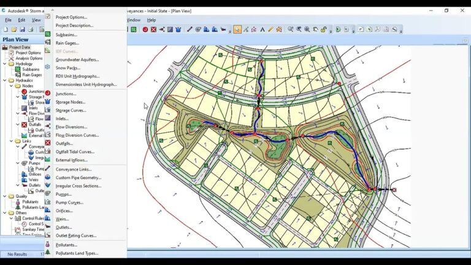Collapse the Quality tree folder

tap(5, 196)
